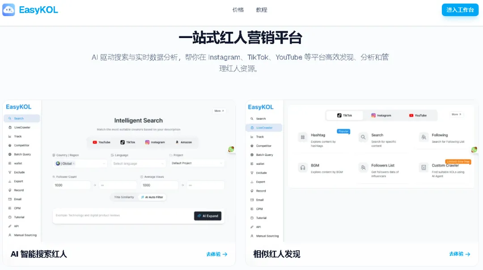Open Batch Query in the right card sidebar
Image resolution: width=483 pixels, height=270 pixels.
[264, 155]
